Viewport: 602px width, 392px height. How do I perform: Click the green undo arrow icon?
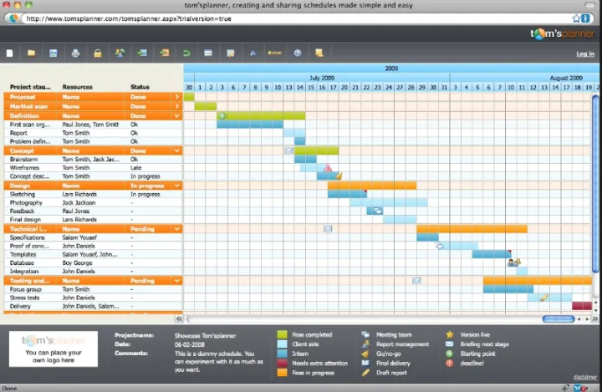pyautogui.click(x=186, y=53)
